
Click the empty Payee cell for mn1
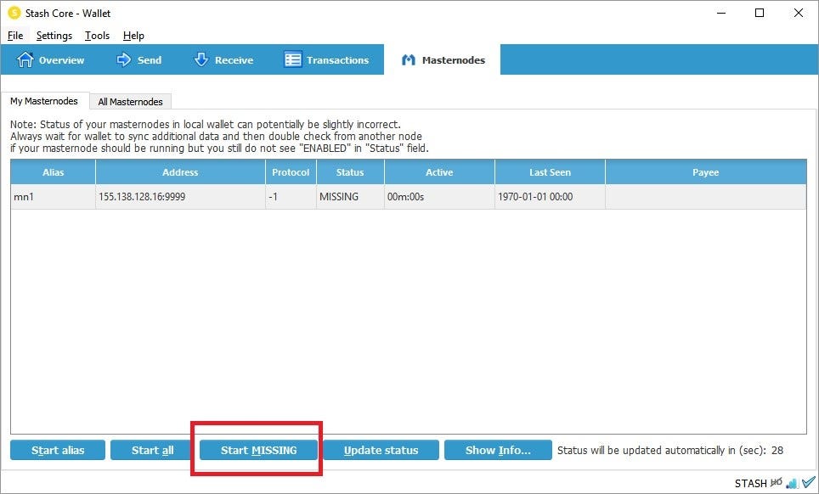click(706, 197)
